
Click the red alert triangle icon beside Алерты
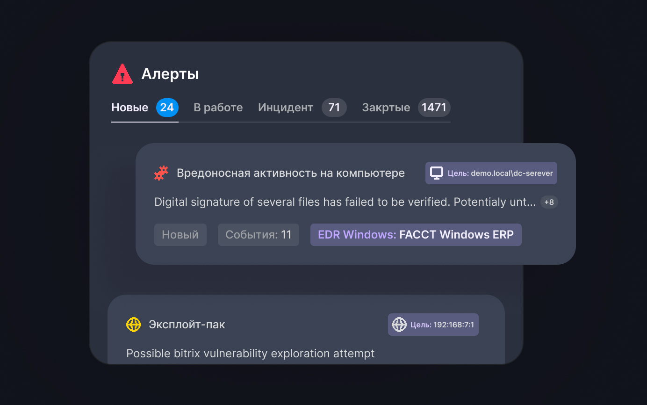coord(122,74)
